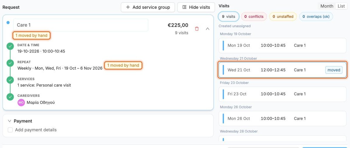Open the Mon 26 Oct visit row

[282, 118]
